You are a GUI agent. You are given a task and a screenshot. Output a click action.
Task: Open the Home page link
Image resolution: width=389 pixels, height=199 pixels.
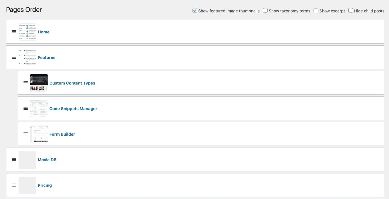coord(44,32)
